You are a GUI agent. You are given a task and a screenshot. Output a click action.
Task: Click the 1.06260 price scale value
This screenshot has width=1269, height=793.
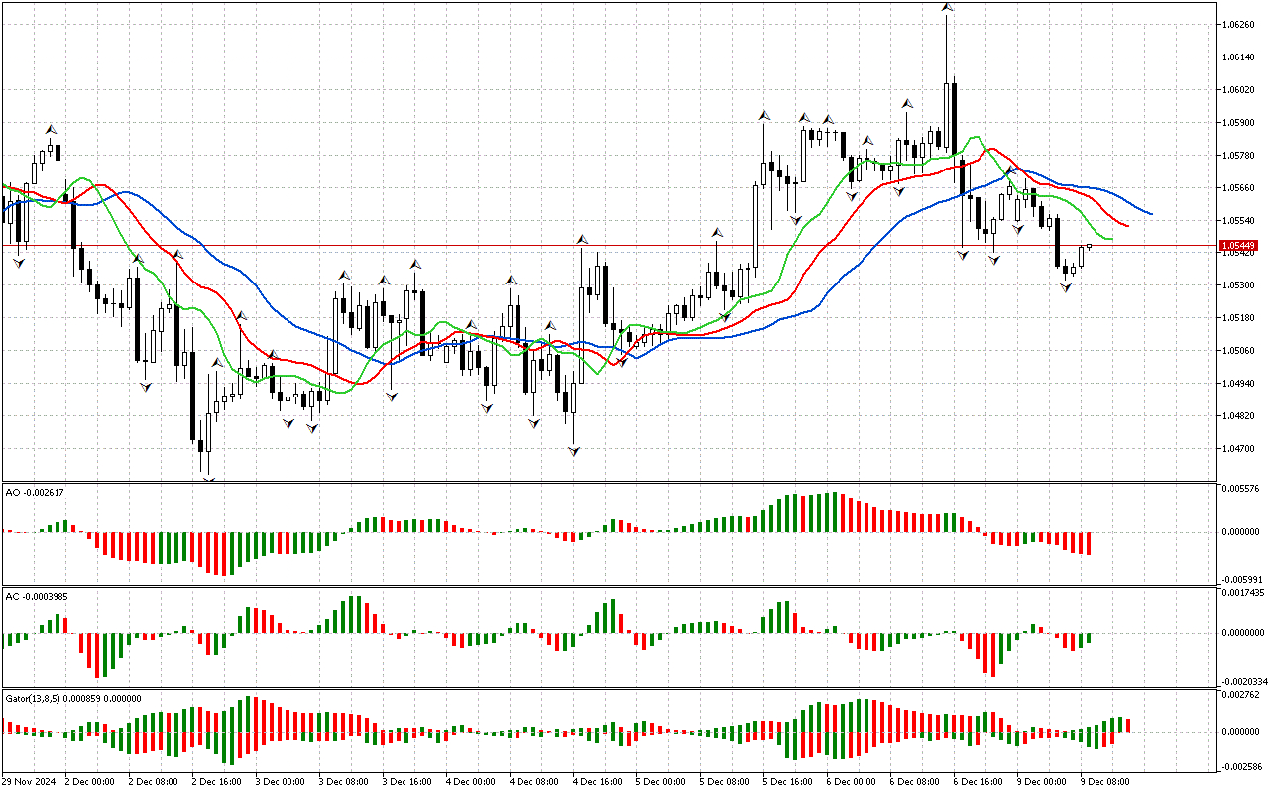(1240, 25)
